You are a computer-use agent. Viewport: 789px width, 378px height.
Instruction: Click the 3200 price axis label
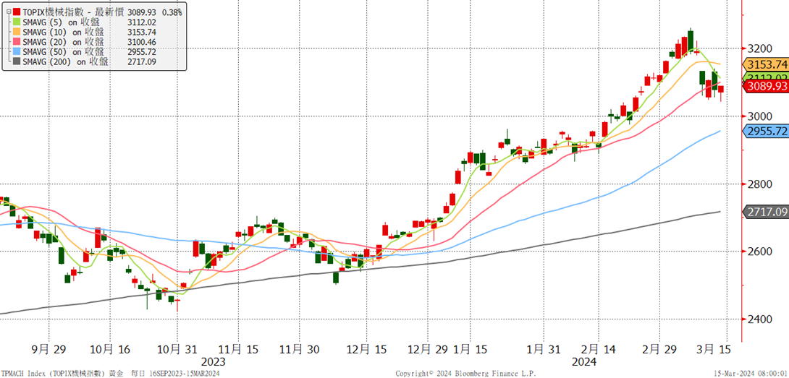pos(760,48)
